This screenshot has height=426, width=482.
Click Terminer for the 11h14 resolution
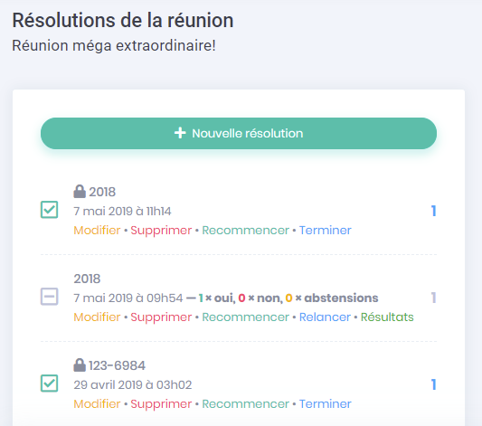point(326,231)
